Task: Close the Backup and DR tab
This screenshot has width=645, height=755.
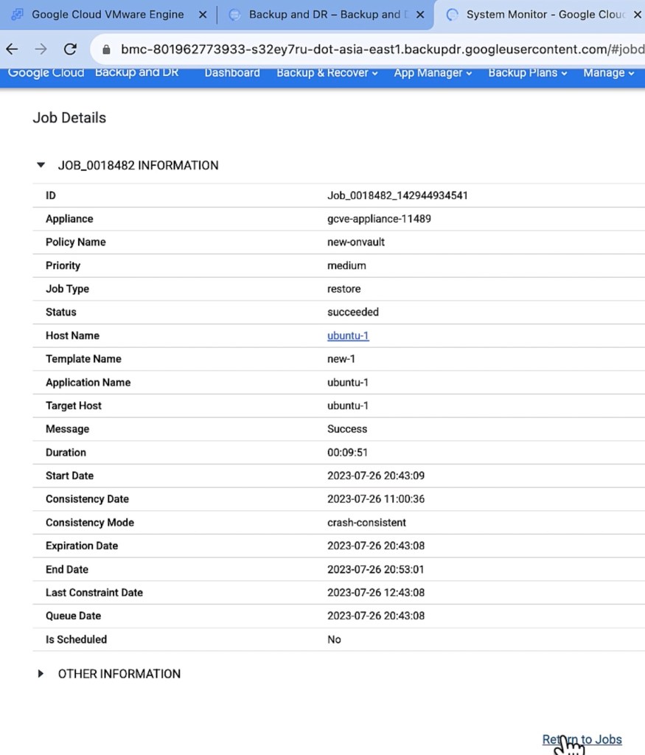Action: click(x=420, y=15)
